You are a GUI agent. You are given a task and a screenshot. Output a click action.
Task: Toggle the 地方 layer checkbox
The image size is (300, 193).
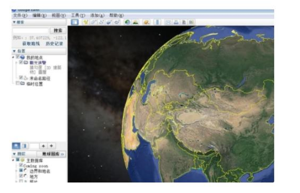21,175
